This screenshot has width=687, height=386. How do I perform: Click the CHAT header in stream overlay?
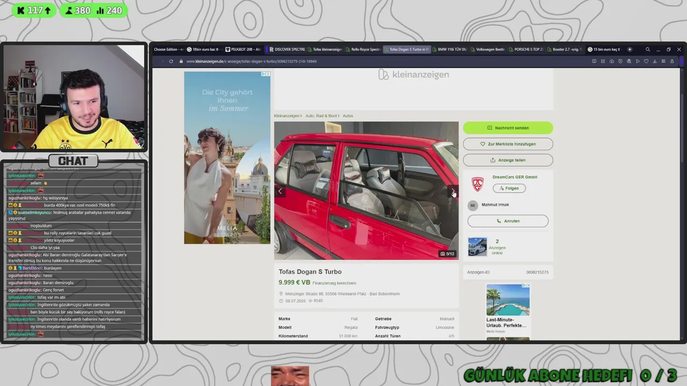tap(73, 161)
